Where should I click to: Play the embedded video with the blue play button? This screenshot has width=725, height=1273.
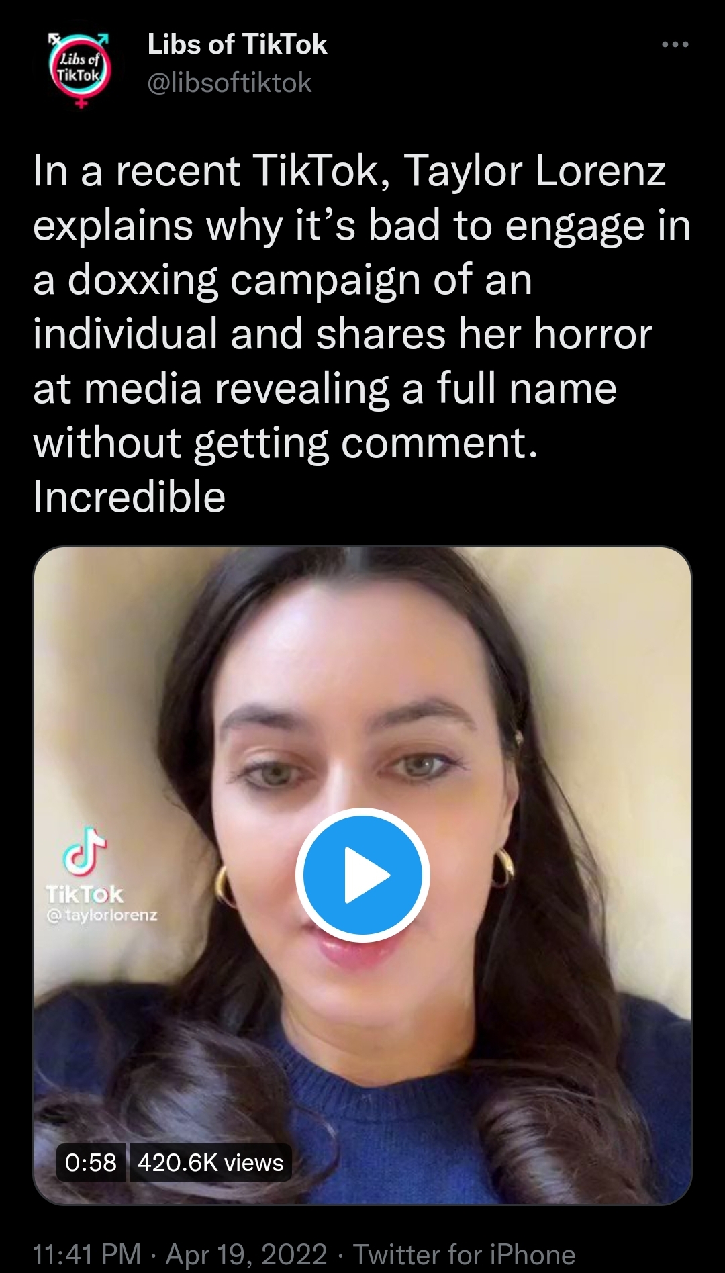pos(362,874)
